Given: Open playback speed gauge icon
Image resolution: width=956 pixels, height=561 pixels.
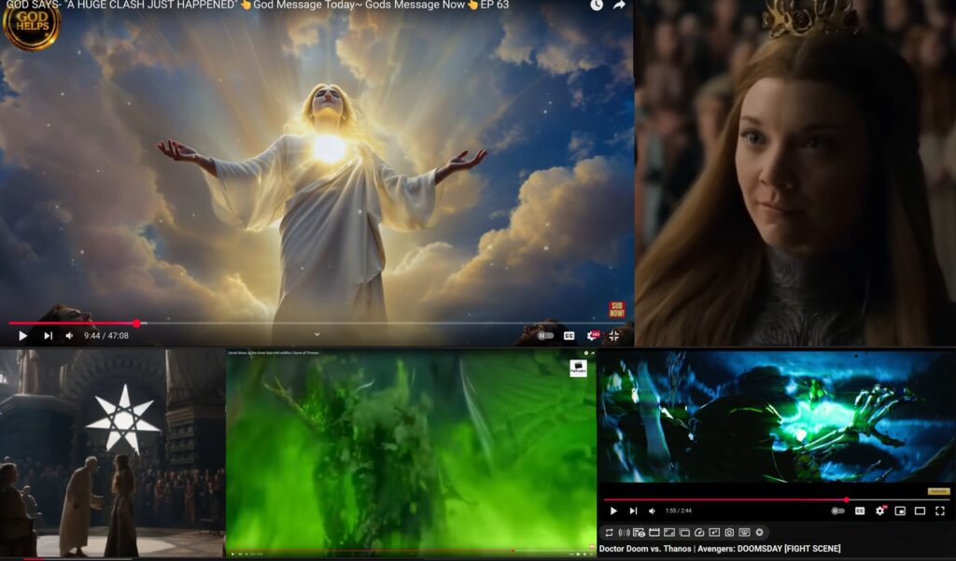Looking at the screenshot, I should click(699, 532).
